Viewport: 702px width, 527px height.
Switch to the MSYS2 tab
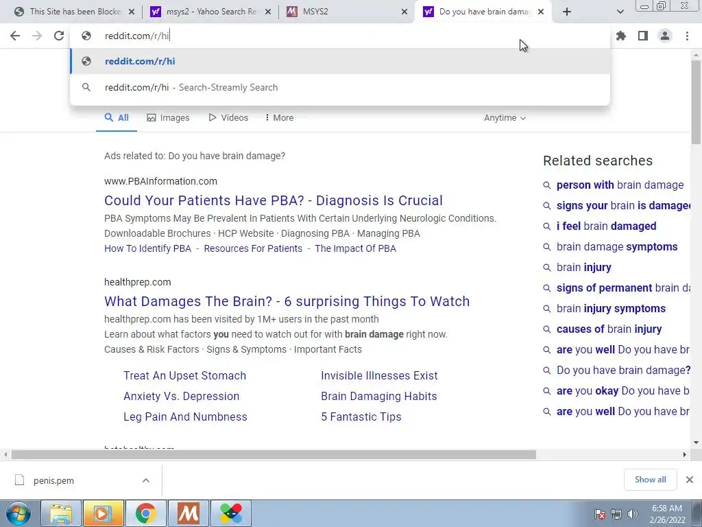(x=347, y=12)
